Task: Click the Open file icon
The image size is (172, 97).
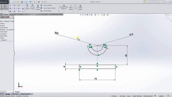Action: pyautogui.click(x=18, y=2)
